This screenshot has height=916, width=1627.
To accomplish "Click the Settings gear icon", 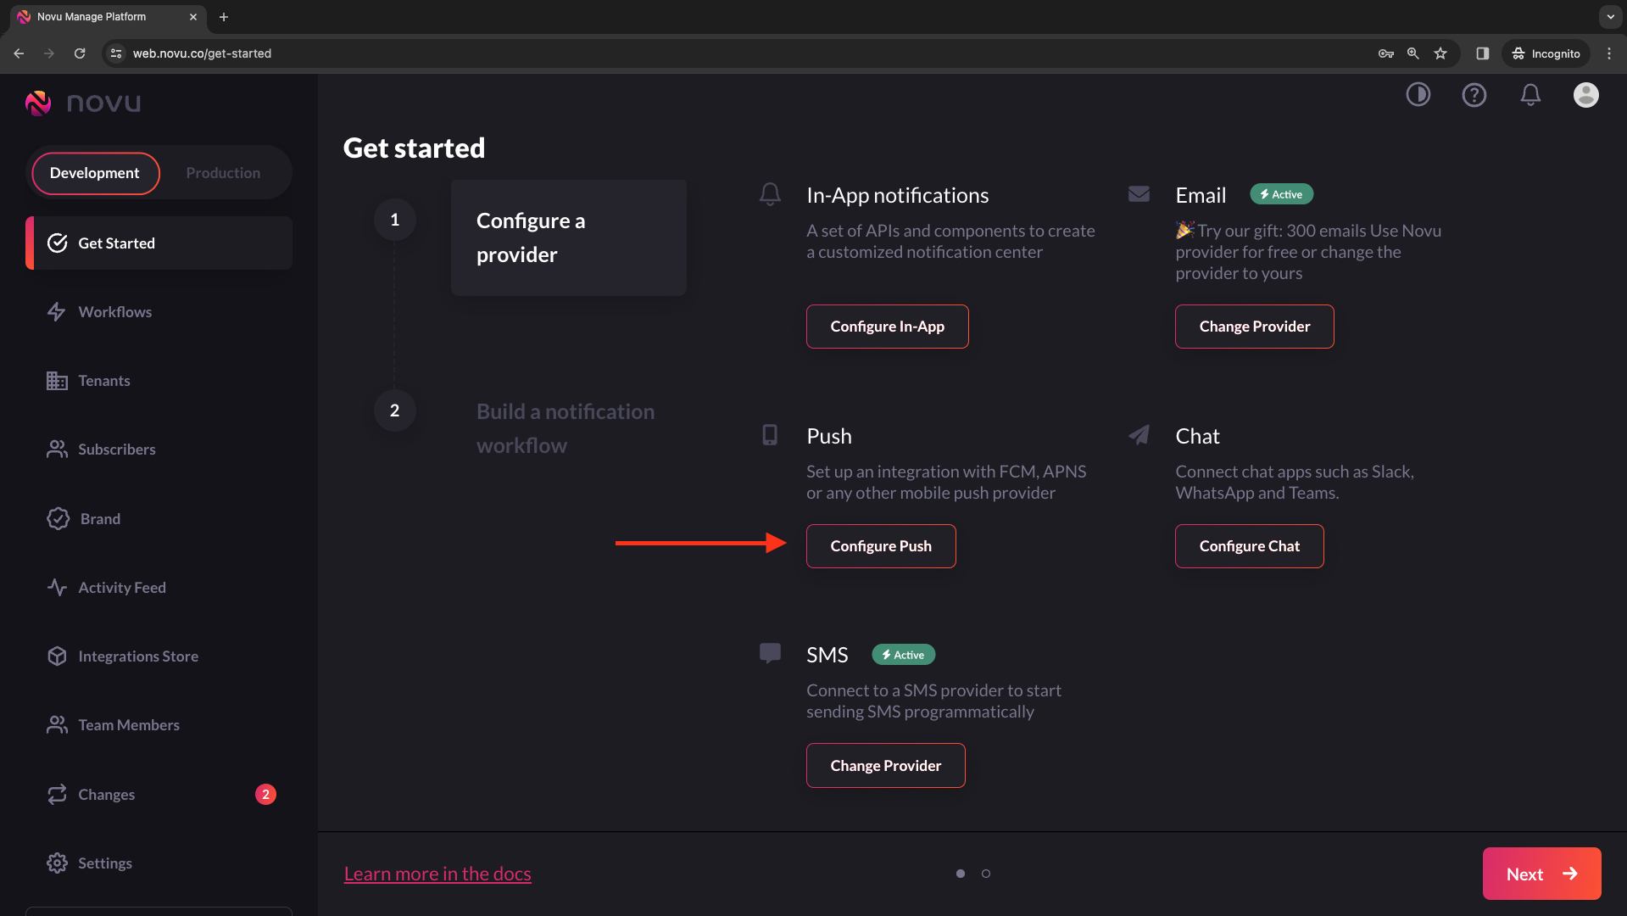I will pos(57,863).
